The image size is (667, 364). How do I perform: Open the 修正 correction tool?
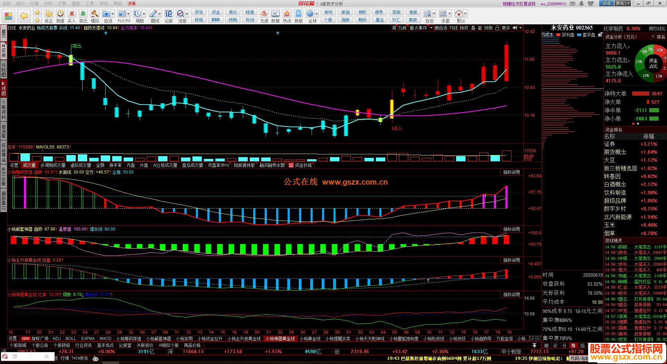coord(49,16)
